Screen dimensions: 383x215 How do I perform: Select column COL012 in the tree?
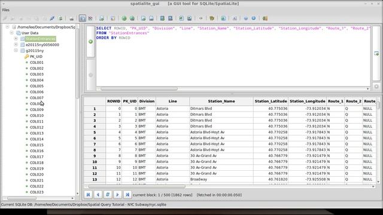tap(37, 127)
